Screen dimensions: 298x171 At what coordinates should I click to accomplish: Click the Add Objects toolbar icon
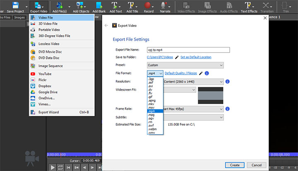(80, 5)
